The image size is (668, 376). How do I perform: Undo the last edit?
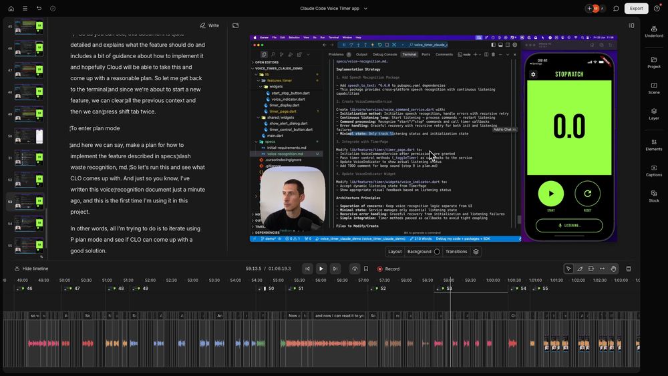point(39,9)
